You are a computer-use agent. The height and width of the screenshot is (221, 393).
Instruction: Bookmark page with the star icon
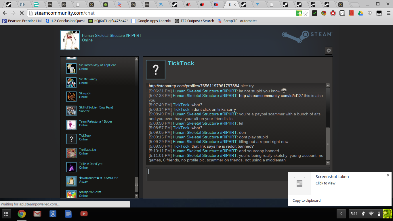point(306,13)
